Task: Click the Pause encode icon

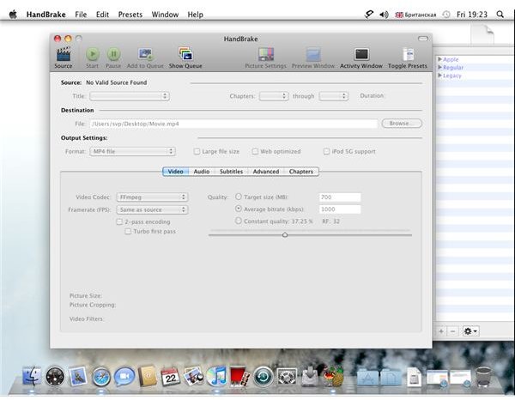Action: click(x=113, y=54)
